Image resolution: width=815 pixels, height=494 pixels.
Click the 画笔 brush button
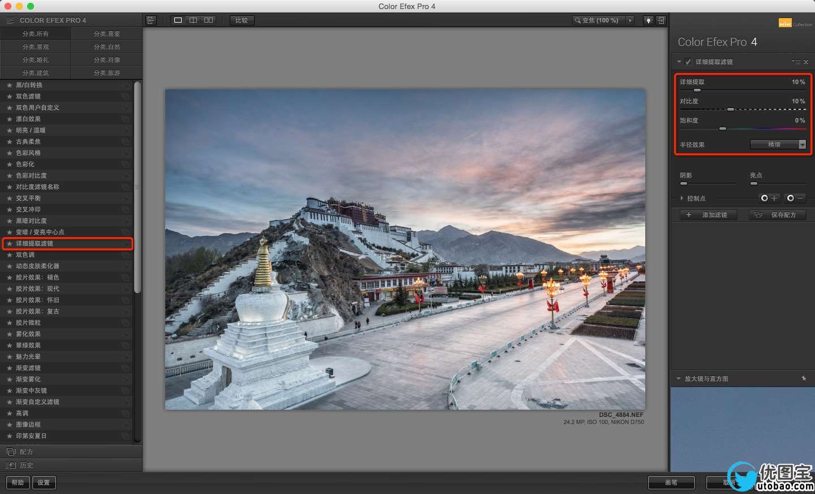click(x=671, y=483)
